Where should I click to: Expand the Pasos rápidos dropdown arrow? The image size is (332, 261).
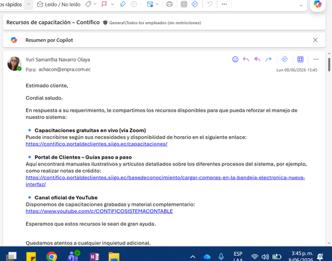click(29, 4)
